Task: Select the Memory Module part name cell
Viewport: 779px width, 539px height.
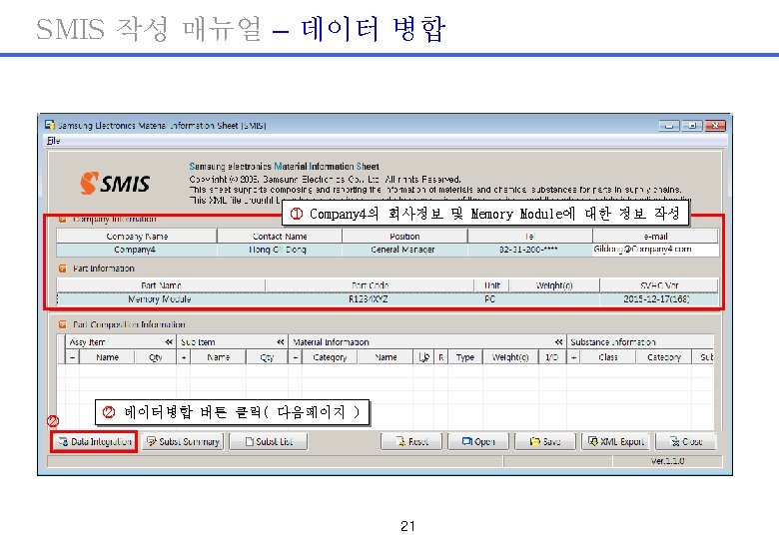Action: (160, 299)
